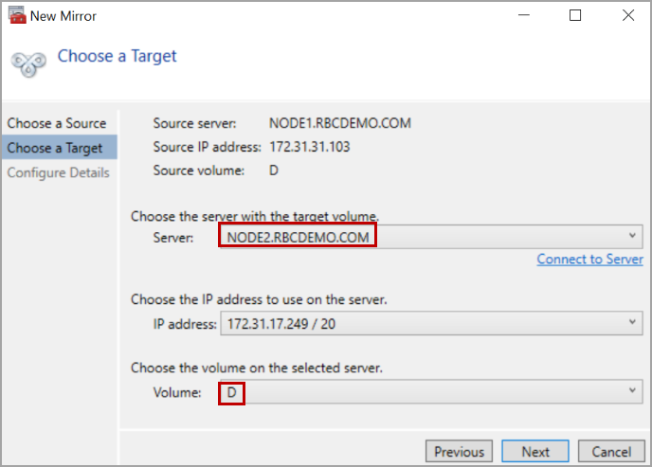Maximize the New Mirror window

pos(575,16)
